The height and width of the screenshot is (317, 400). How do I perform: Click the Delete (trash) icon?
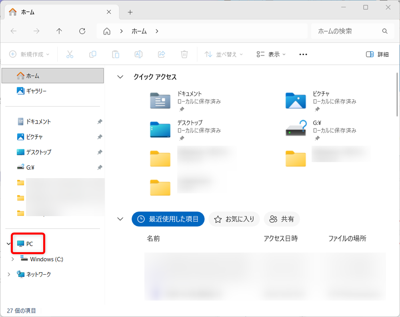(184, 54)
